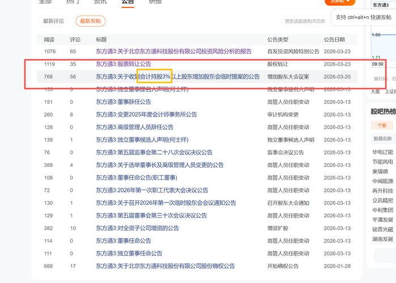Click the 首发投资风险特别公告 type cell
This screenshot has height=283, width=396.
click(293, 52)
